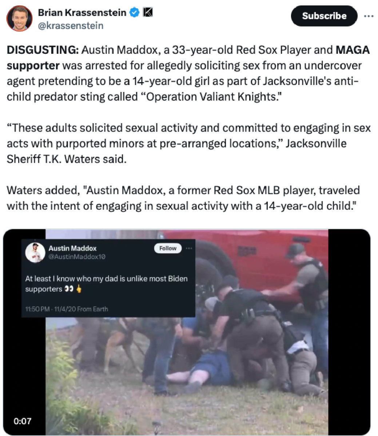The width and height of the screenshot is (378, 436).
Task: Open Brian Krassenstein's profile avatar
Action: coord(20,19)
